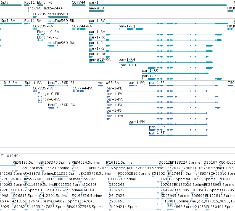Click the EK294214.5prime EST label
Screen dimensions: 235x211
pos(124,207)
